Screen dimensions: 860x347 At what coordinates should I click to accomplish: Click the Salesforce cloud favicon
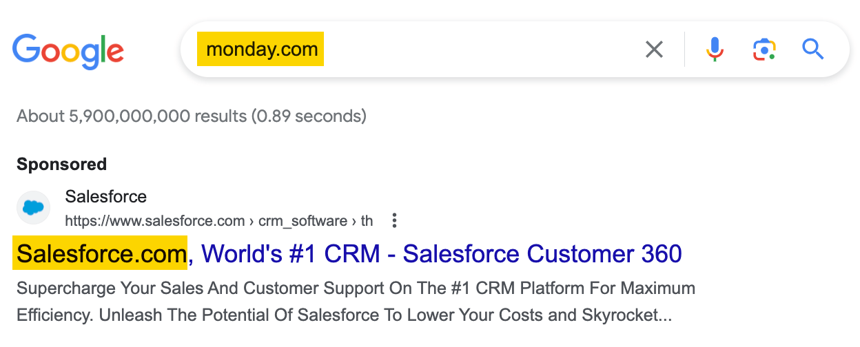(33, 208)
